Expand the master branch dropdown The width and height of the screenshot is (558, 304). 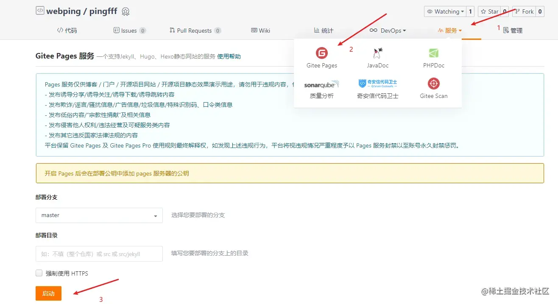coord(99,215)
